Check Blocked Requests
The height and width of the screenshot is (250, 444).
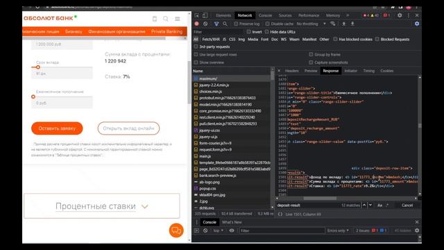(377, 39)
